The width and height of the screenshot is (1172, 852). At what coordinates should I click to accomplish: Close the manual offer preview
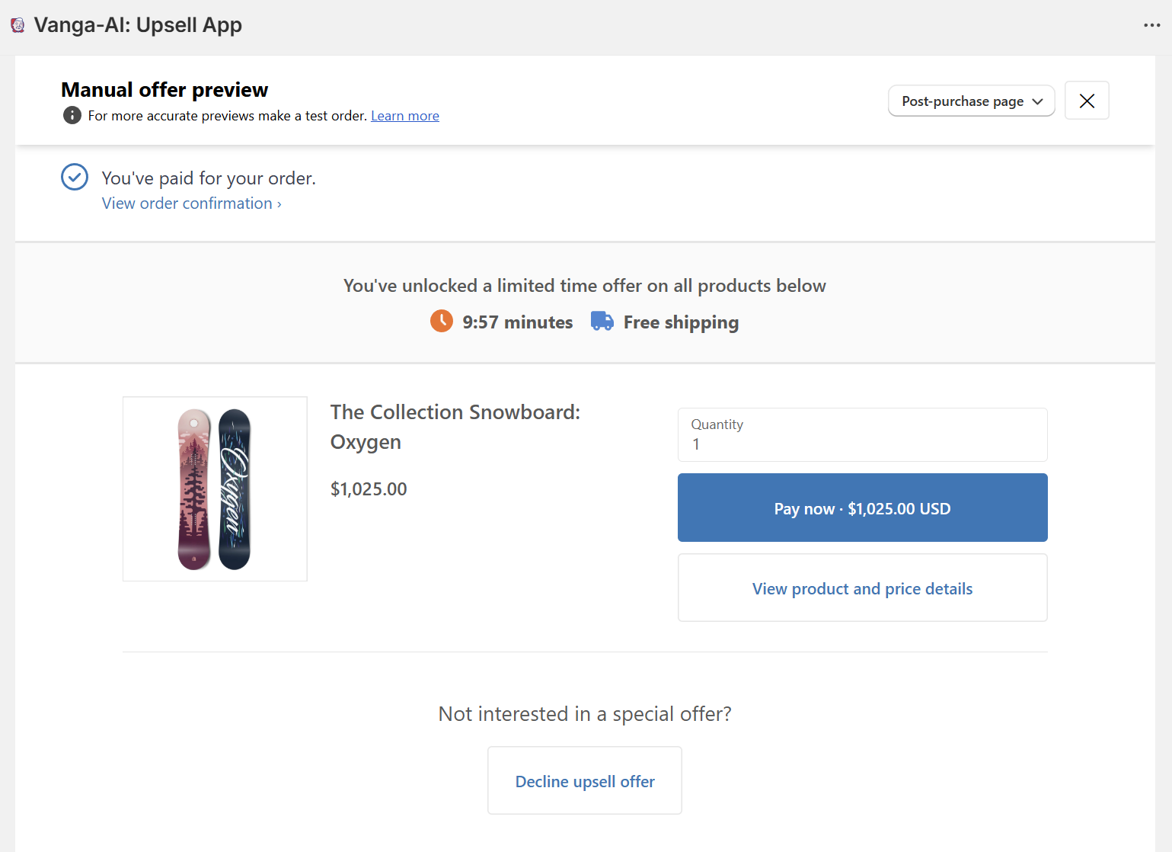click(1087, 101)
